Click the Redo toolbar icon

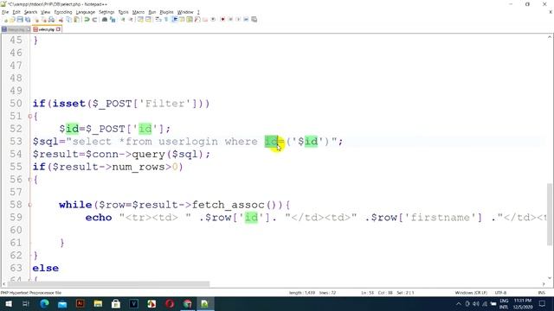pos(94,19)
